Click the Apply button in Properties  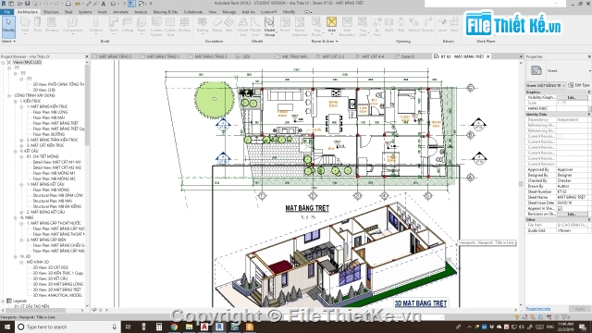[580, 309]
